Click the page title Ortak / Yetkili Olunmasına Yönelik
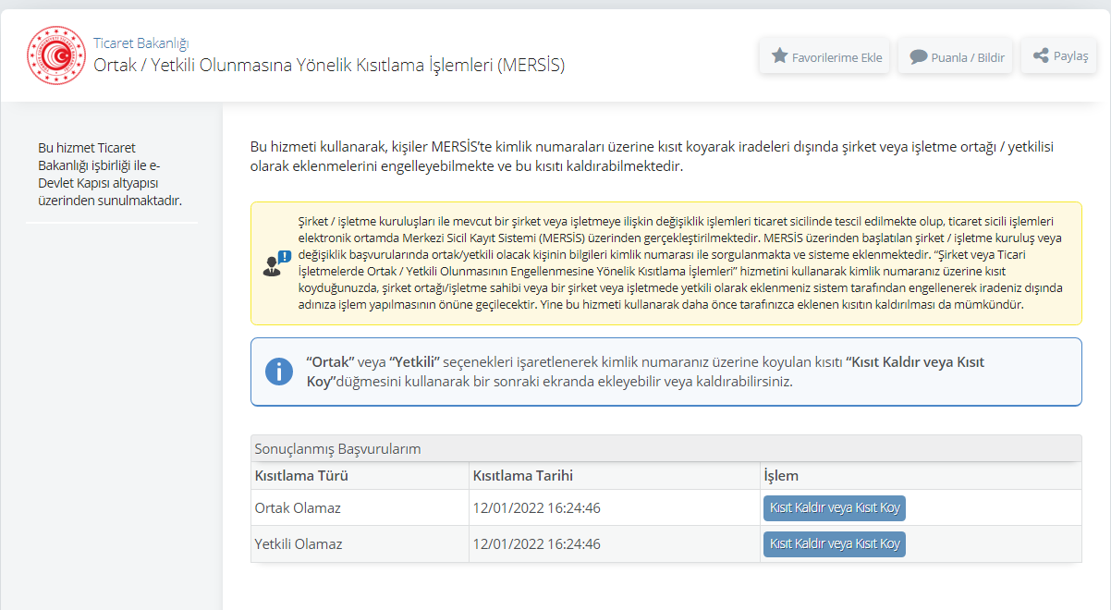This screenshot has height=610, width=1111. [329, 65]
